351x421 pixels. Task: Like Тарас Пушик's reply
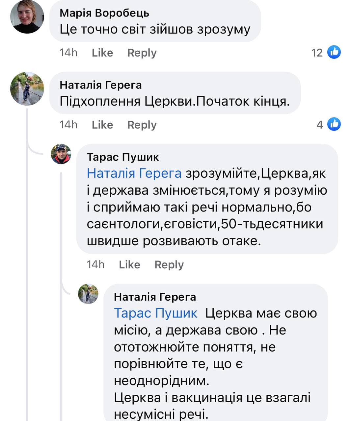pyautogui.click(x=129, y=264)
